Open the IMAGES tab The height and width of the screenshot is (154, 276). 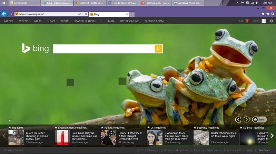pyautogui.click(x=8, y=21)
